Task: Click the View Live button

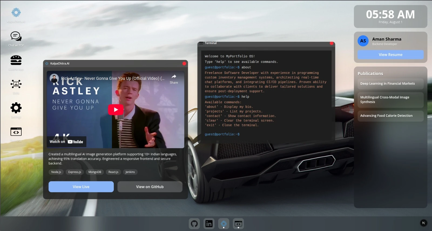Action: (81, 187)
